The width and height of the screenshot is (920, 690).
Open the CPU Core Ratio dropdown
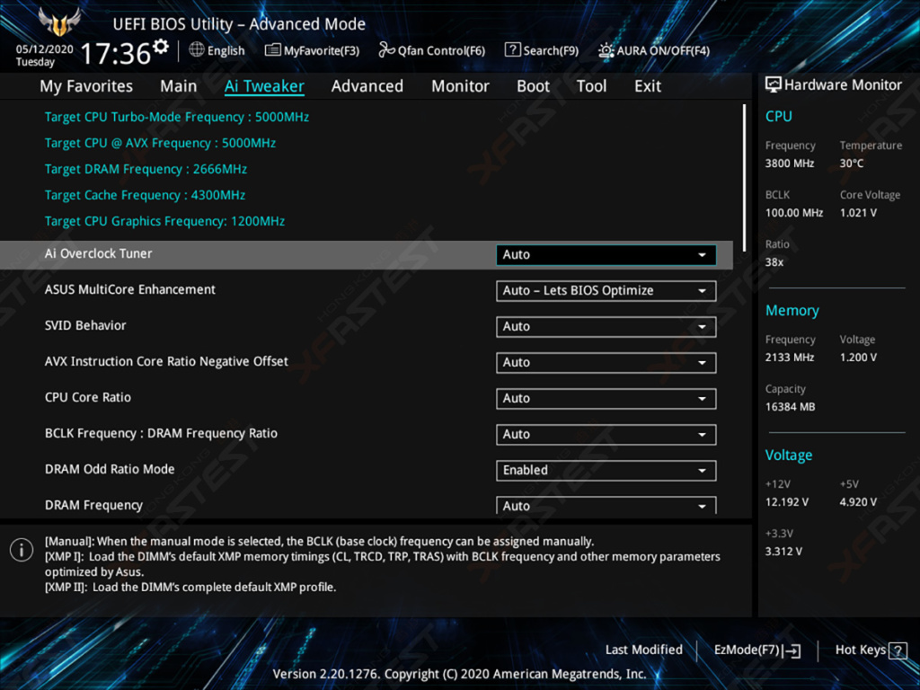point(606,398)
